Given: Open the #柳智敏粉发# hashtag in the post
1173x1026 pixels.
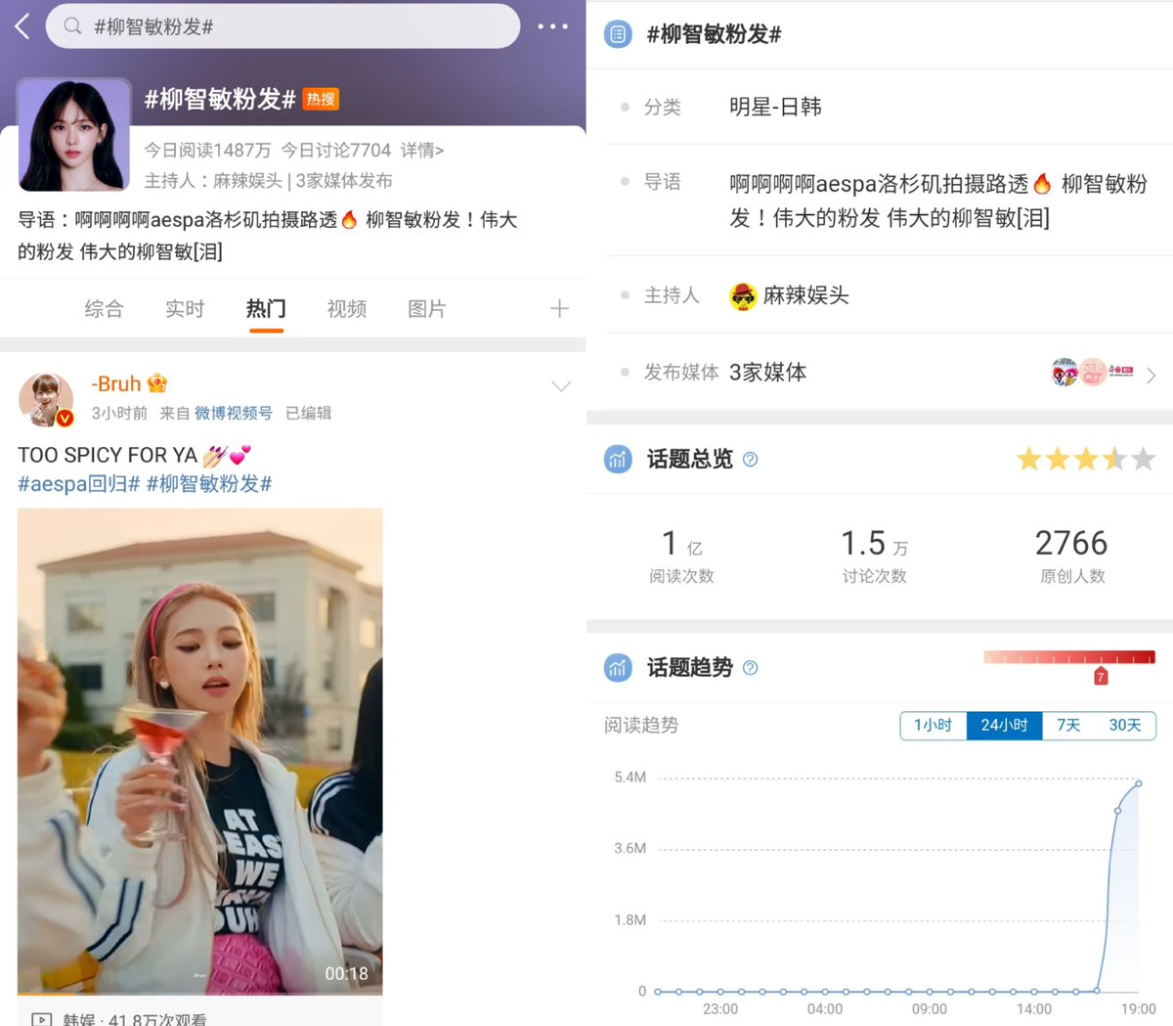Looking at the screenshot, I should [x=209, y=483].
